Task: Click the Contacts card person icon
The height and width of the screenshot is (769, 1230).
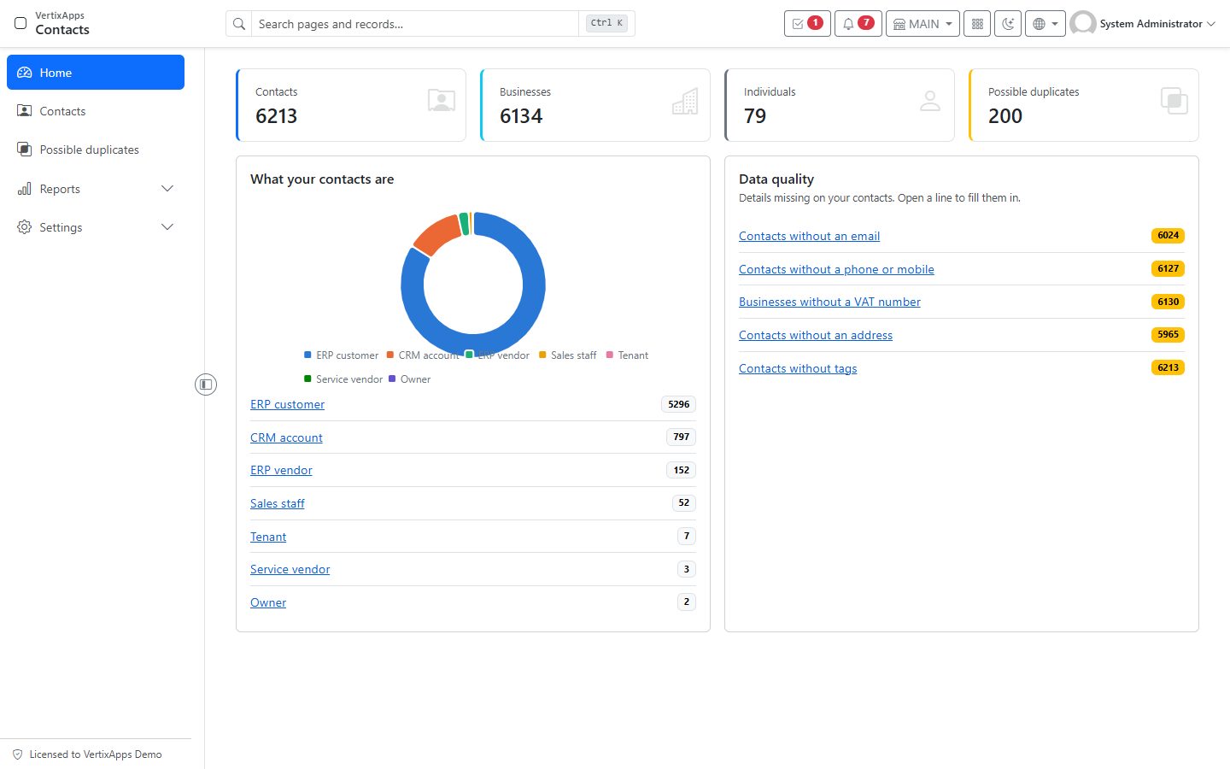Action: (x=442, y=101)
